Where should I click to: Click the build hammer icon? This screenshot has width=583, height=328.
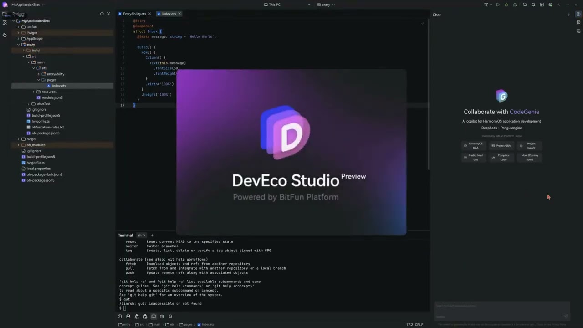pos(486,5)
